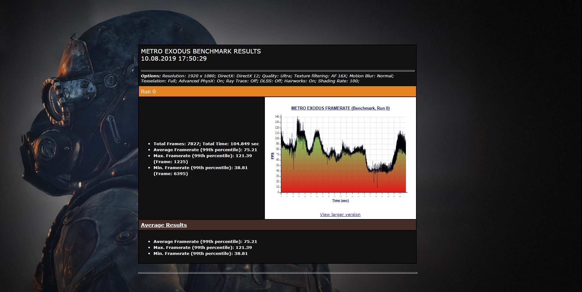Click the "Resolution: 1920 x 1080" option text
Image resolution: width=582 pixels, height=292 pixels.
[189, 76]
